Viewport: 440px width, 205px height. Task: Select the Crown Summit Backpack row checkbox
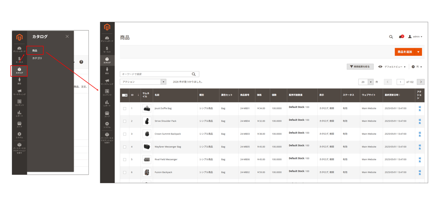click(x=125, y=134)
